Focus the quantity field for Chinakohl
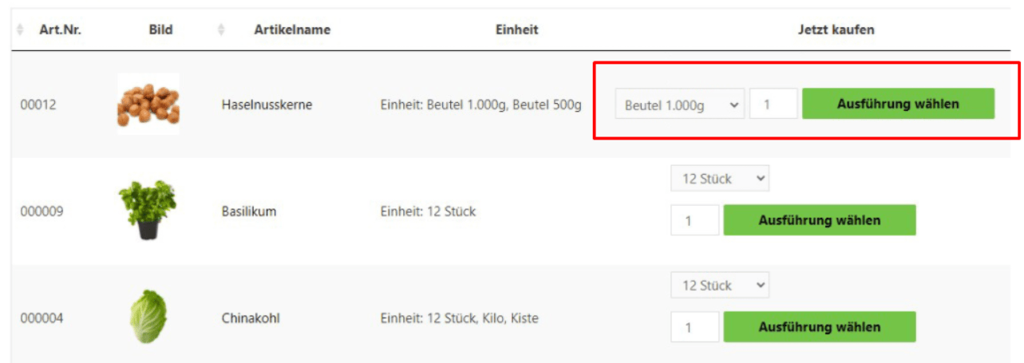The height and width of the screenshot is (363, 1024). tap(695, 326)
